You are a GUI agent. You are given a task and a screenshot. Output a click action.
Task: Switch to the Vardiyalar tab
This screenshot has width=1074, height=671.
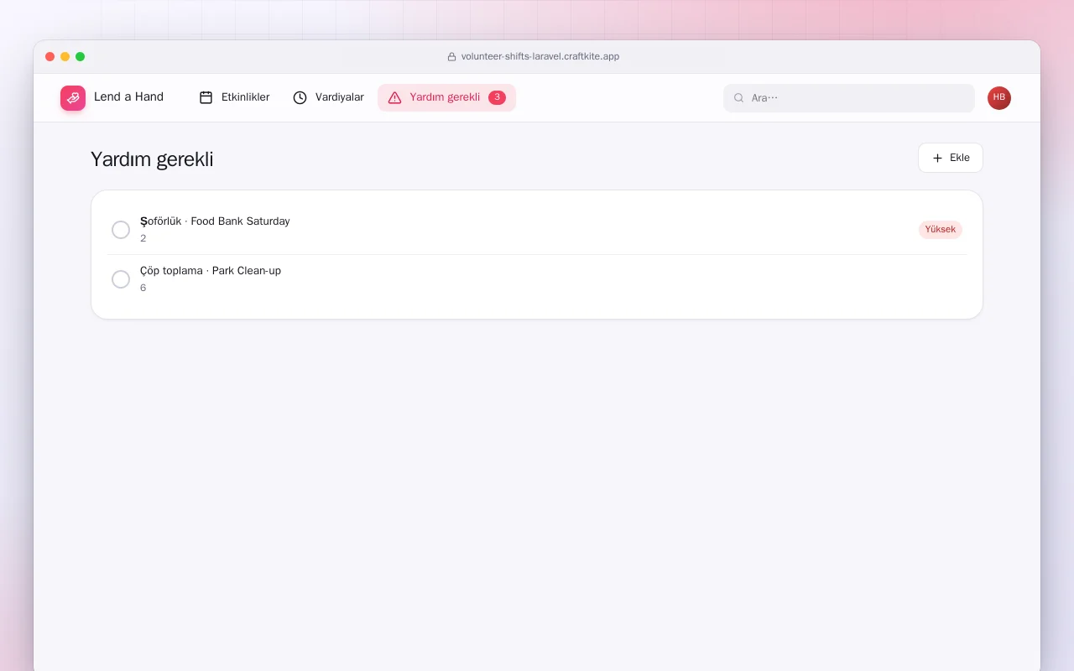click(x=328, y=97)
